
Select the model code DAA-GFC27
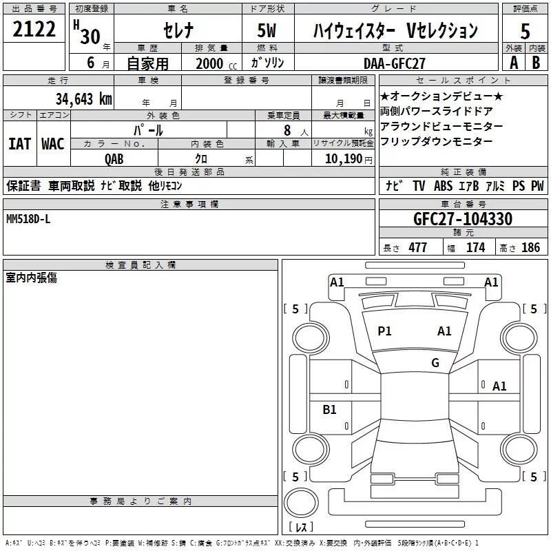click(x=394, y=63)
